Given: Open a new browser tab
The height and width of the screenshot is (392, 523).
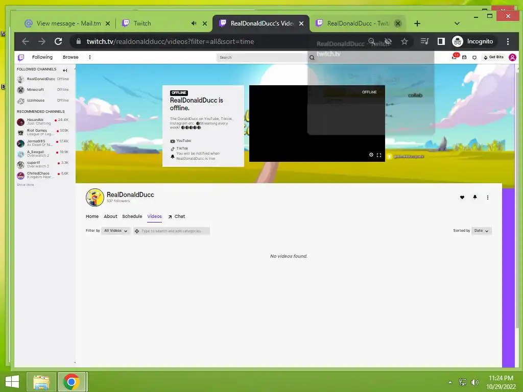Looking at the screenshot, I should pyautogui.click(x=417, y=23).
